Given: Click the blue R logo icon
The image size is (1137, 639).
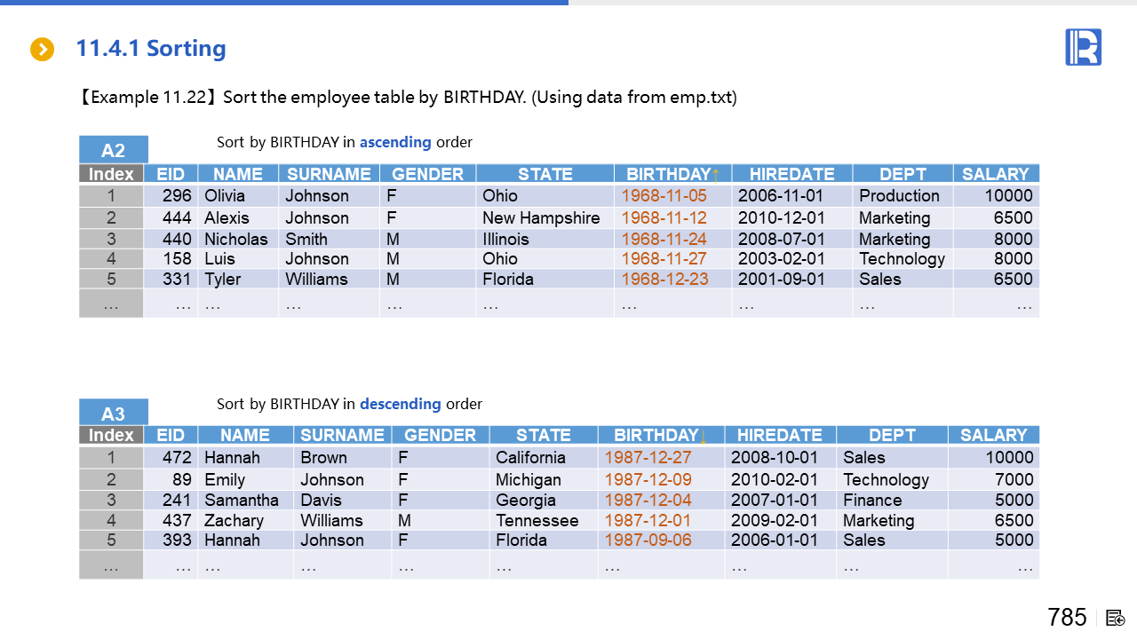Looking at the screenshot, I should (x=1083, y=47).
